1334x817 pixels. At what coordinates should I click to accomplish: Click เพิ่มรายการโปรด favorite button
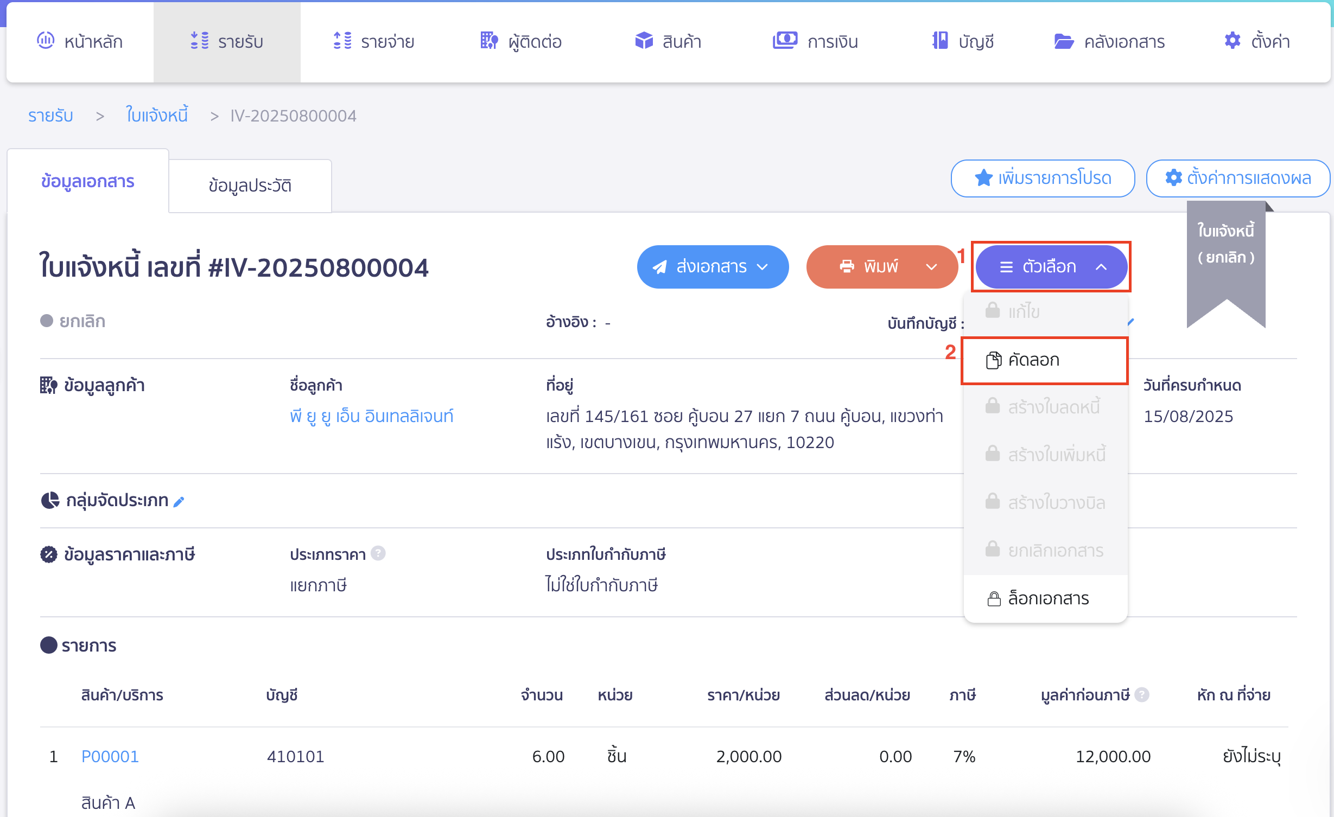click(1043, 178)
